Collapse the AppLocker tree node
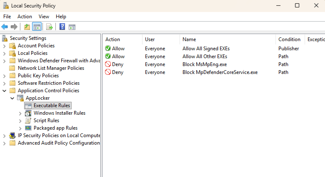325x177 pixels. 12,98
